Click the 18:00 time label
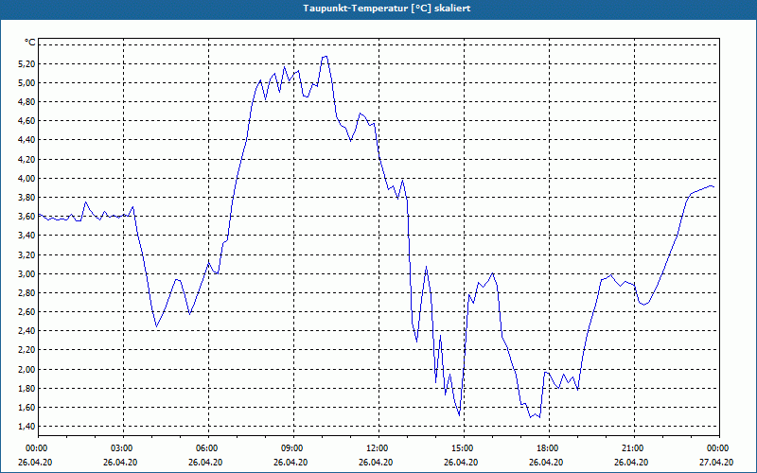This screenshot has height=473, width=757. point(548,448)
